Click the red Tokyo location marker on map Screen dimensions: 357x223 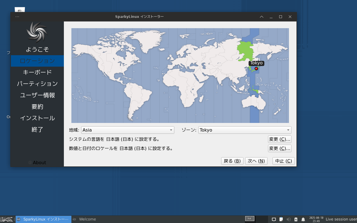256,69
